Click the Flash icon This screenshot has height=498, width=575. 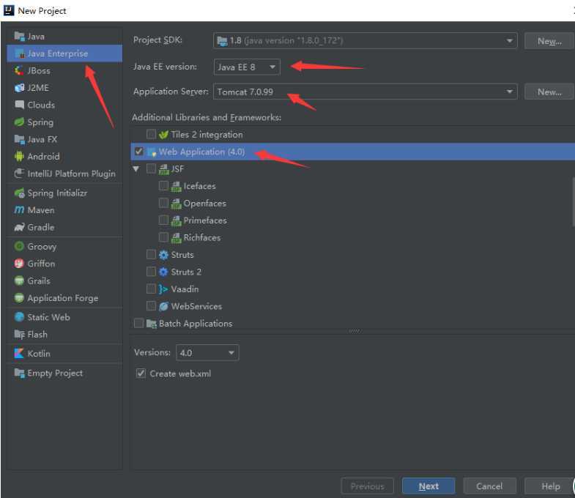pyautogui.click(x=19, y=335)
